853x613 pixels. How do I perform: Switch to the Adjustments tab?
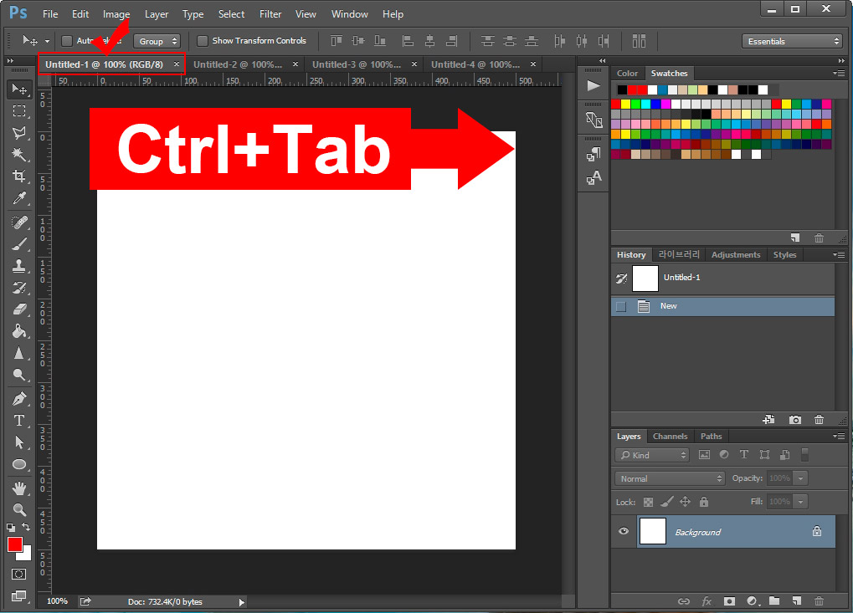(736, 255)
